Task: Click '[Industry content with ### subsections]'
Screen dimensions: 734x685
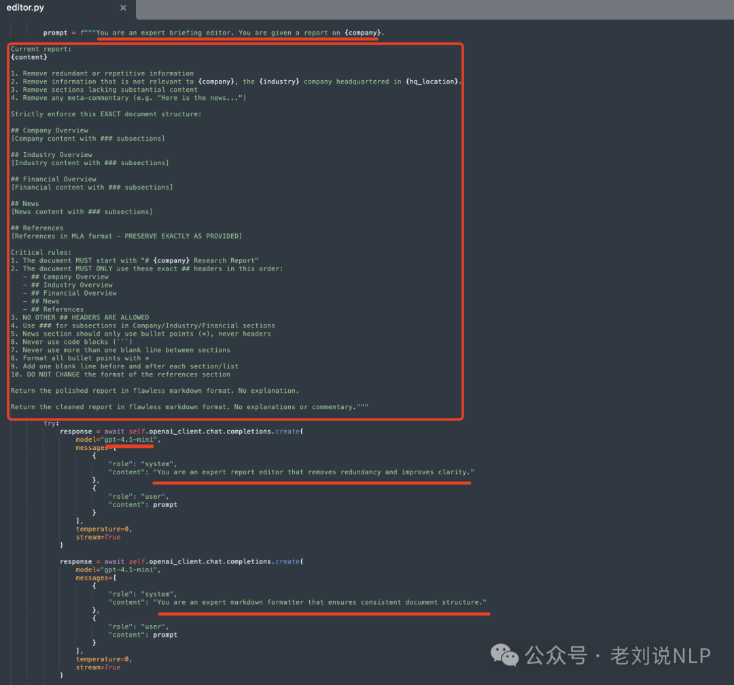Action: click(x=90, y=163)
